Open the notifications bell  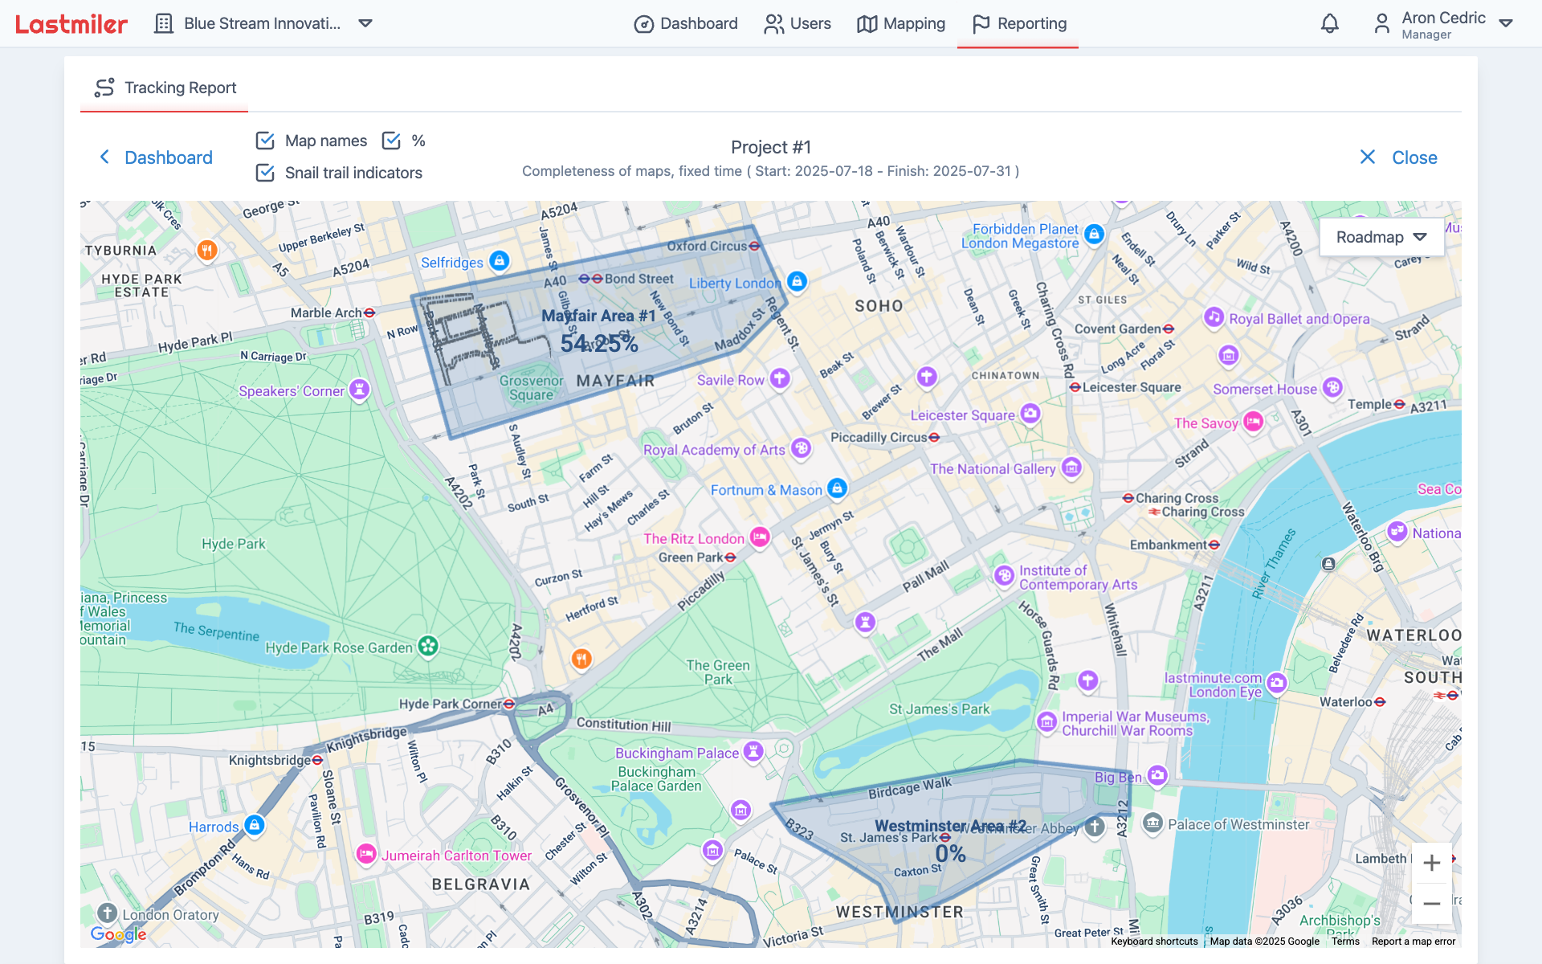coord(1330,24)
